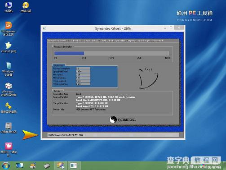Open the Windows Start orb
Screen dimensions: 226x170
click(x=6, y=165)
